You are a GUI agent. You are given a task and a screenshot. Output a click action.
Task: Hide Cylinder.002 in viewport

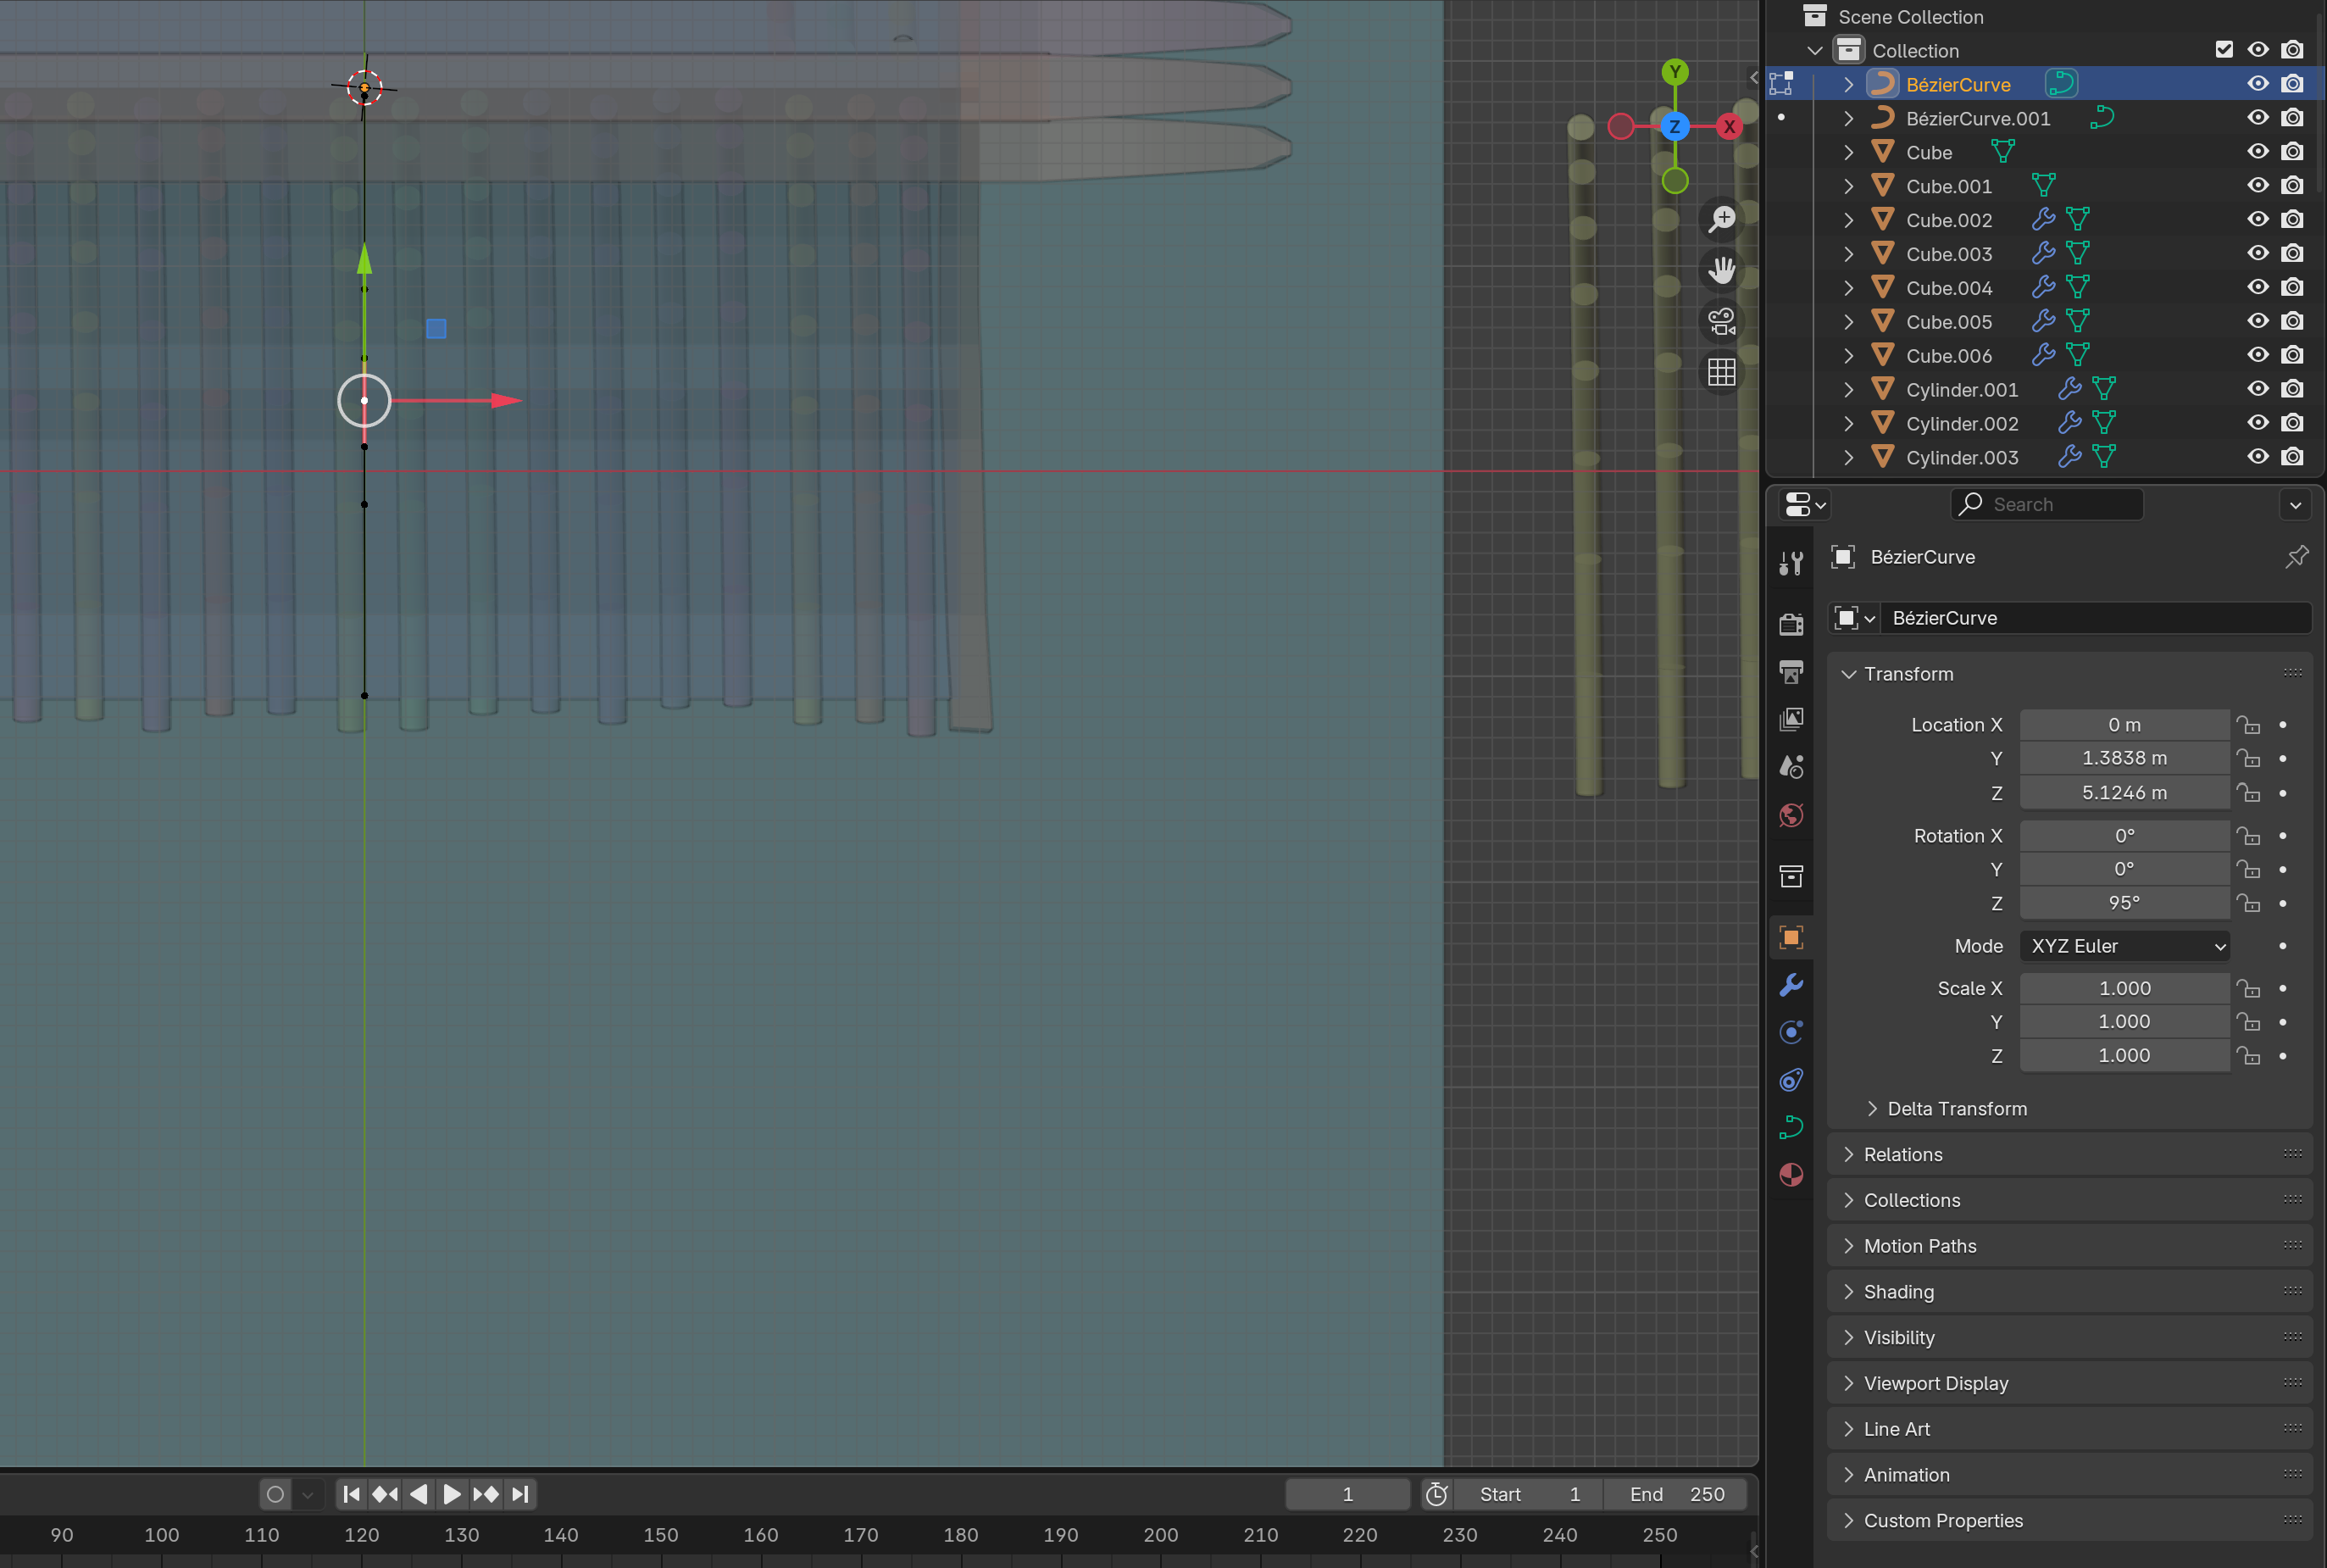(2258, 423)
